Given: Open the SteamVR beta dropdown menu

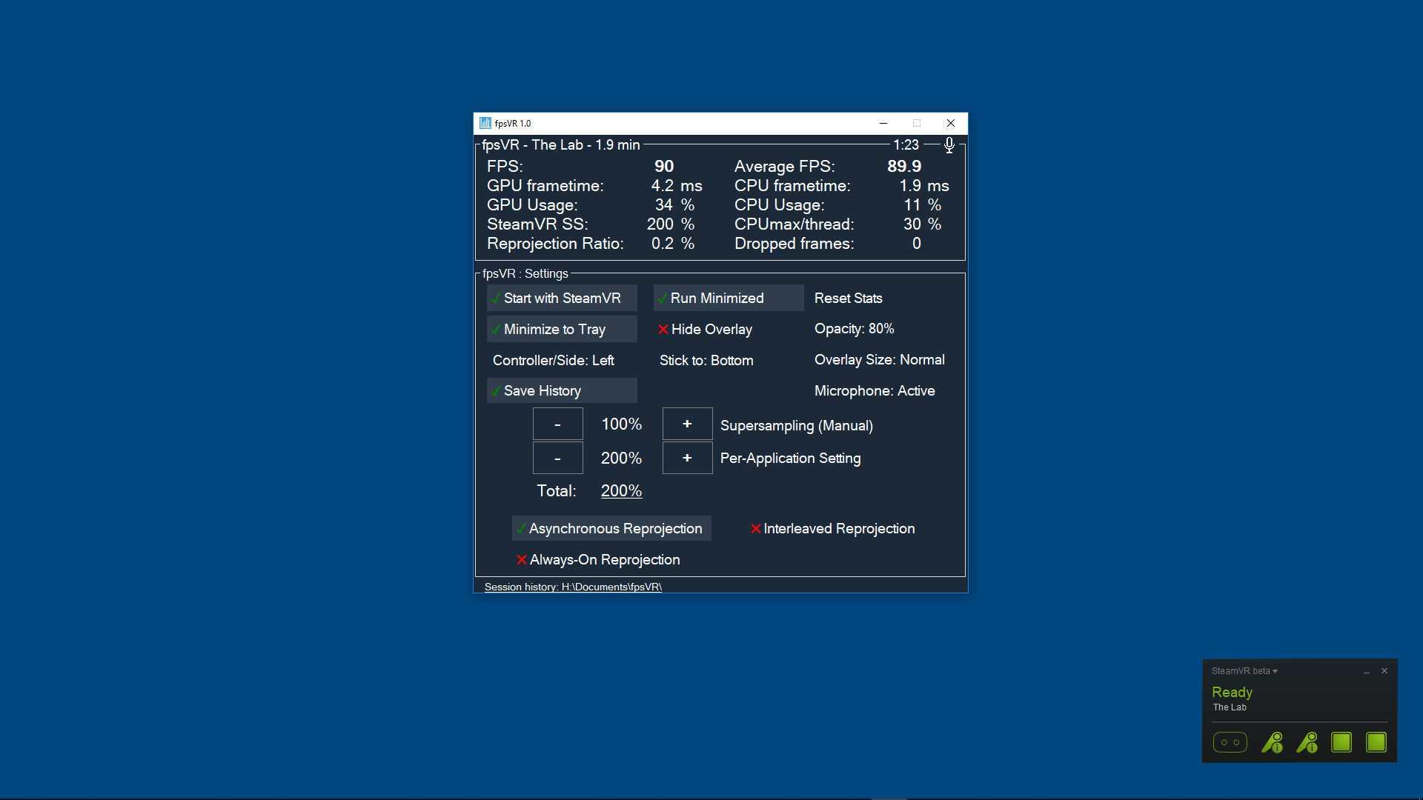Looking at the screenshot, I should click(x=1244, y=671).
